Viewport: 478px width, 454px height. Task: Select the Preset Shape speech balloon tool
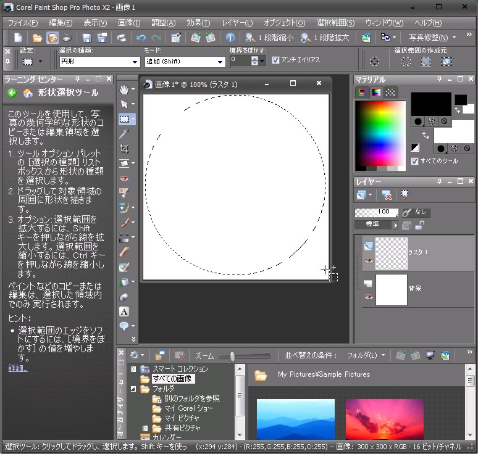(x=124, y=326)
